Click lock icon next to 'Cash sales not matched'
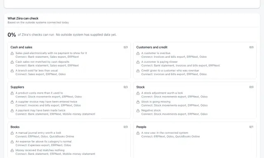 tap(12, 62)
